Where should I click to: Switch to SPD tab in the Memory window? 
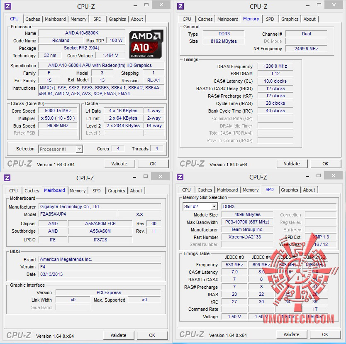(x=270, y=19)
